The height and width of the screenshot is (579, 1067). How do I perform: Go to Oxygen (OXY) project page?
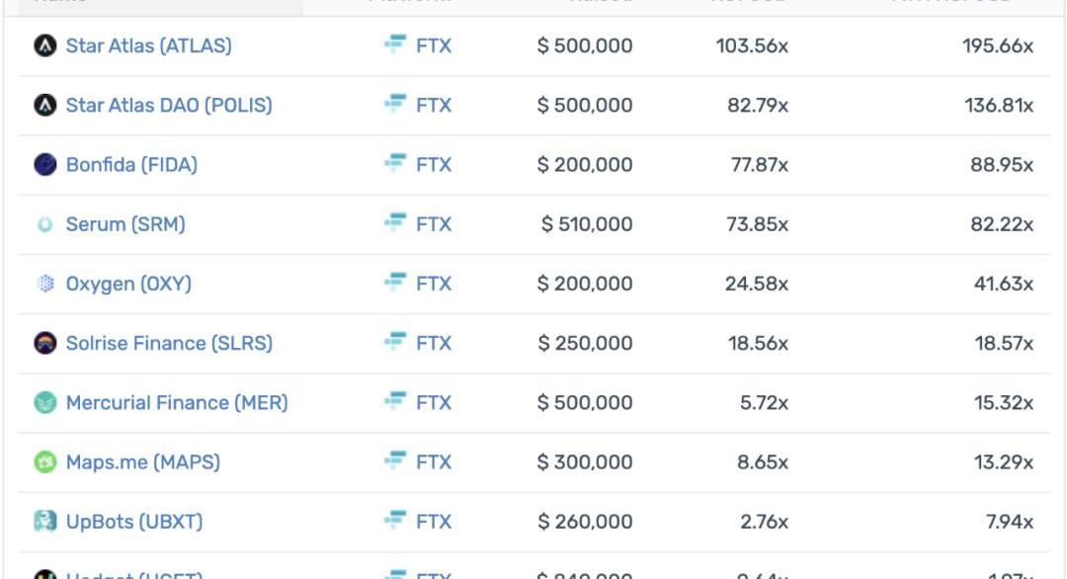[128, 284]
